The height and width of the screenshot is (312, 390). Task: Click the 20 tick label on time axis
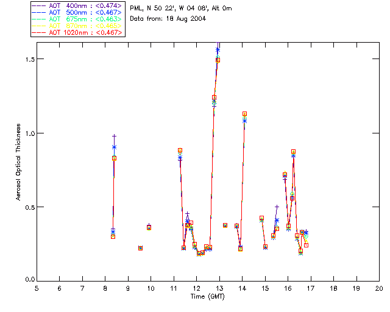[x=379, y=288]
